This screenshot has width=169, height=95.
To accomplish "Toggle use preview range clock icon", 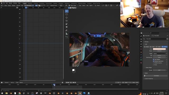I will click(x=123, y=83).
